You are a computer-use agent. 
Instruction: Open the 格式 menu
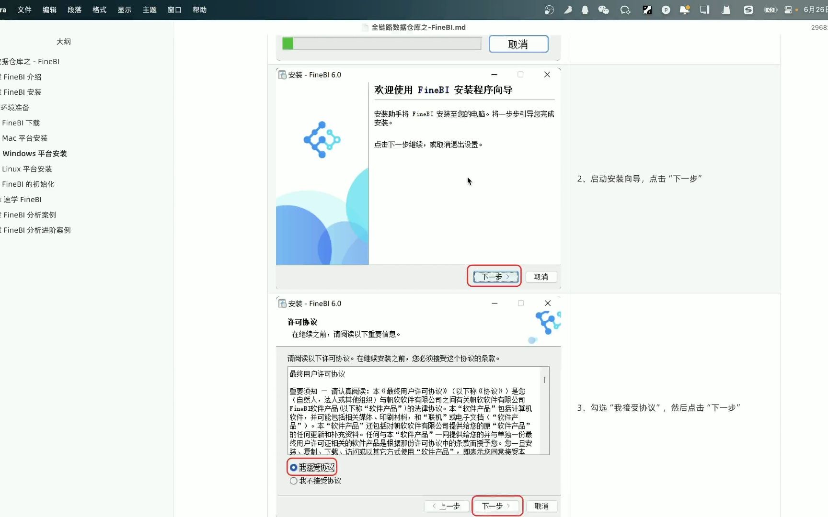[x=99, y=10]
